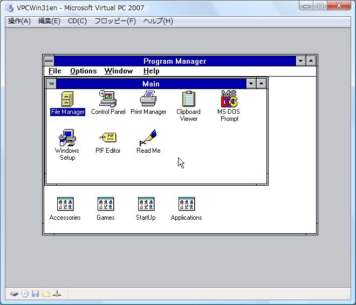
Task: Select the Applications group icon
Action: click(187, 204)
